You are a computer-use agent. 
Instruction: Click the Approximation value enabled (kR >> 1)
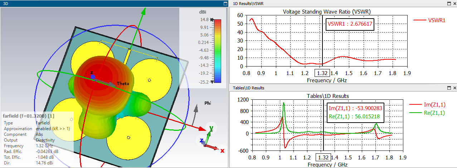point(53,129)
